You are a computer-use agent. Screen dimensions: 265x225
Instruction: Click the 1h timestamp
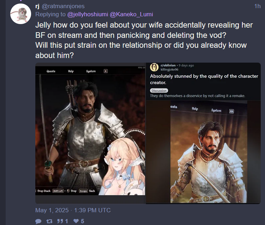click(257, 6)
